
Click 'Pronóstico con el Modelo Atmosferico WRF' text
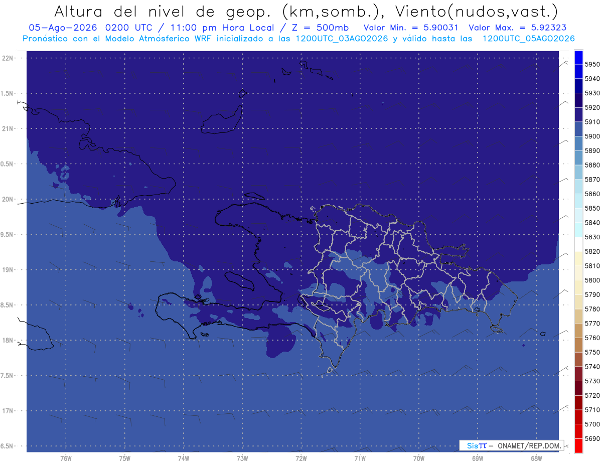pyautogui.click(x=118, y=39)
